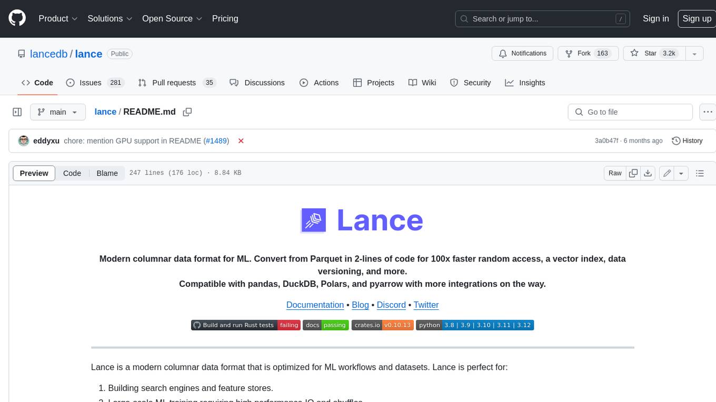
Task: Open the Pull requests tab
Action: (x=176, y=83)
